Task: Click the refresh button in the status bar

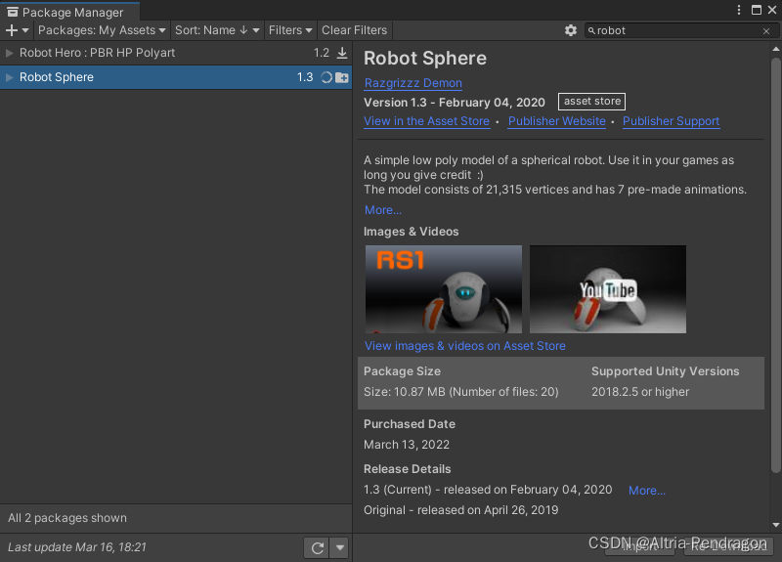Action: pyautogui.click(x=317, y=548)
